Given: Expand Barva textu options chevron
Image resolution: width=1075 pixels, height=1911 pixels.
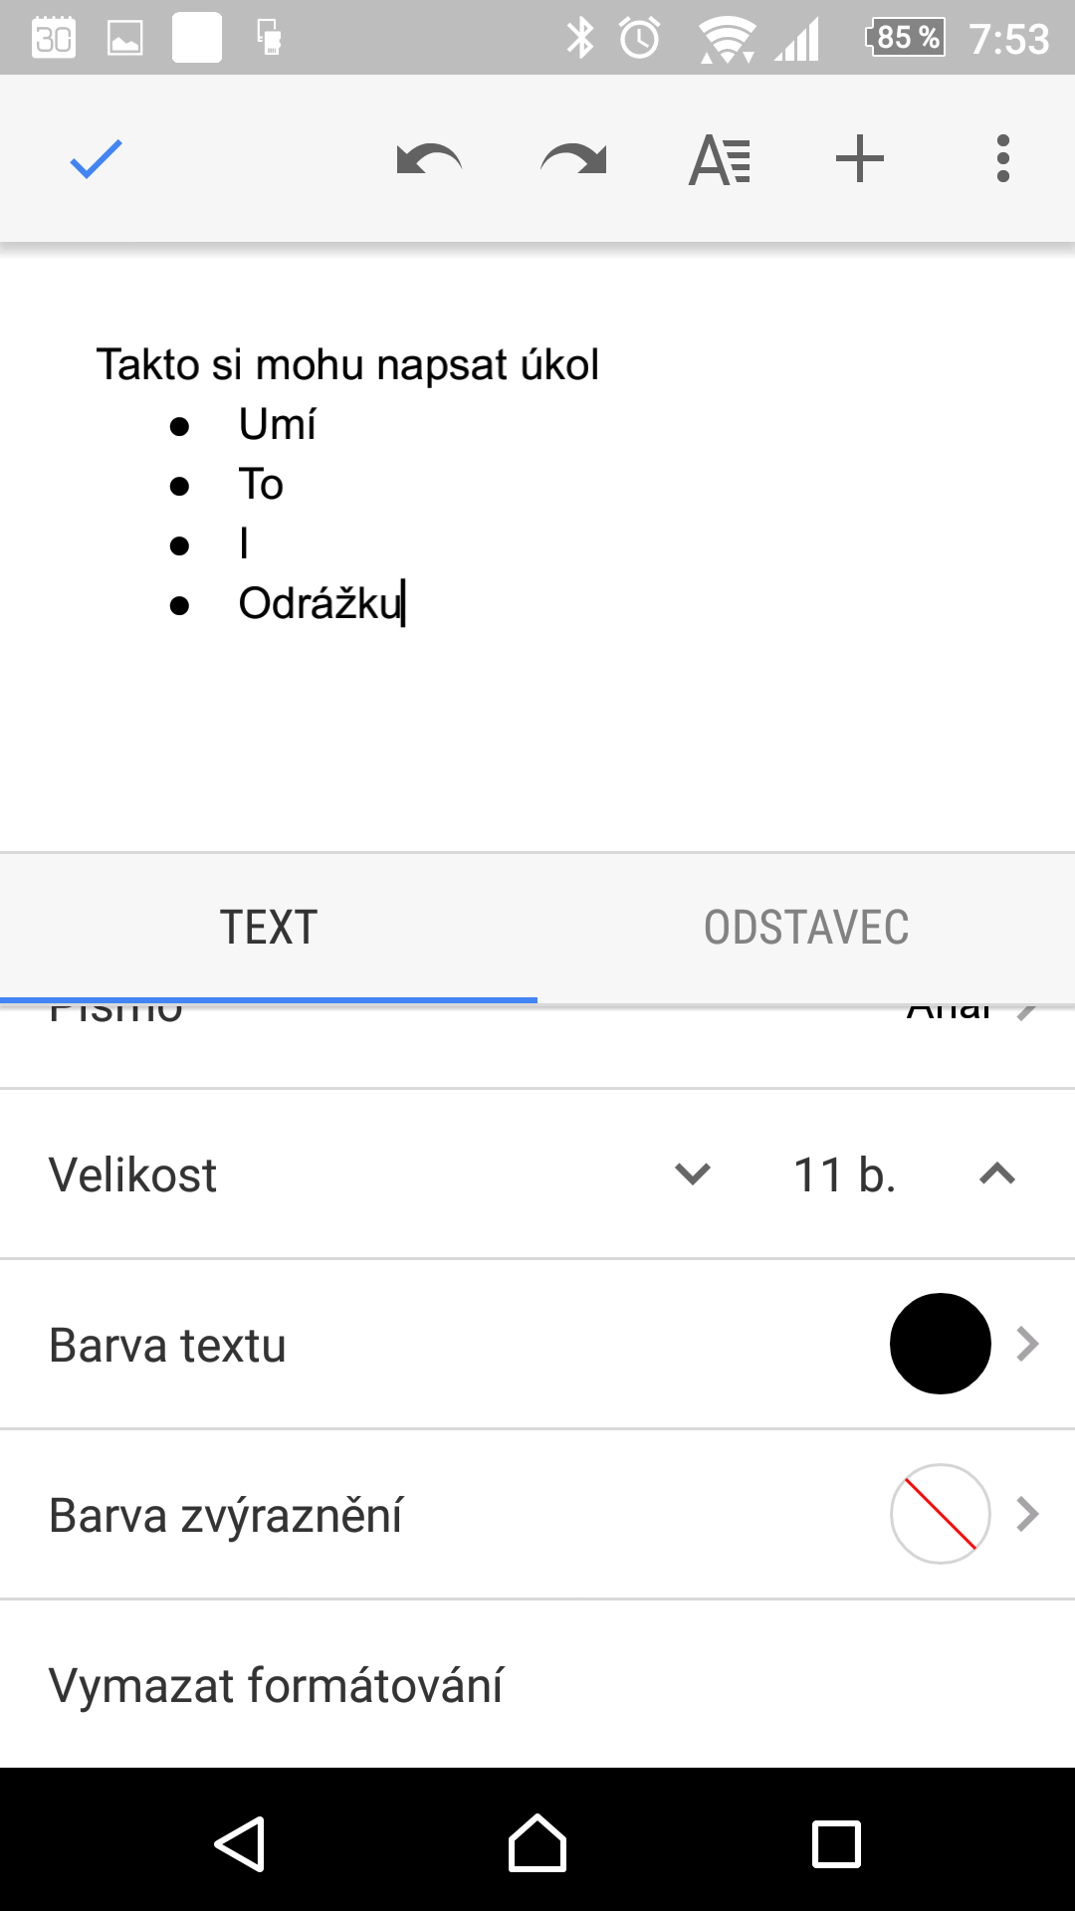Looking at the screenshot, I should point(1027,1344).
